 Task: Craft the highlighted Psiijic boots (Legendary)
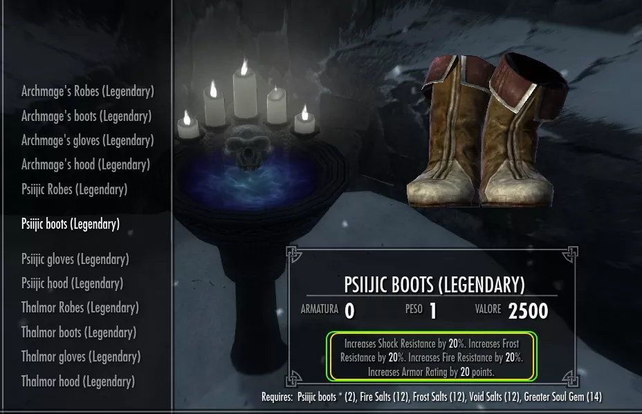71,224
